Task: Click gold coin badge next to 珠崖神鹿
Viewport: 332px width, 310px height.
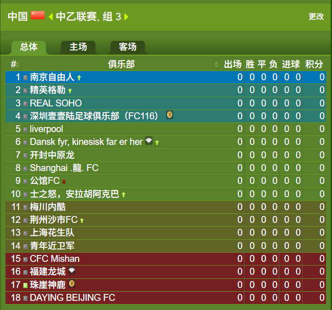Action: point(72,283)
